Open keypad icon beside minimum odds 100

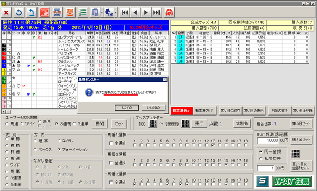(x=153, y=123)
